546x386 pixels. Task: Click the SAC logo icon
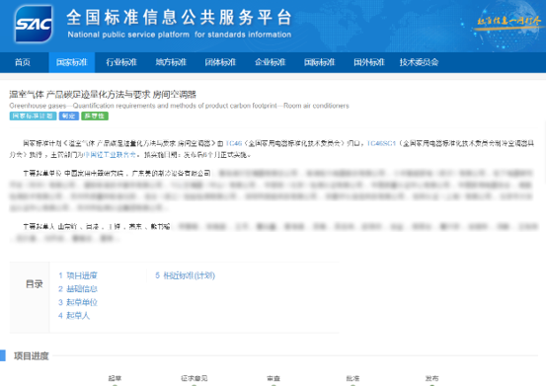(x=34, y=24)
